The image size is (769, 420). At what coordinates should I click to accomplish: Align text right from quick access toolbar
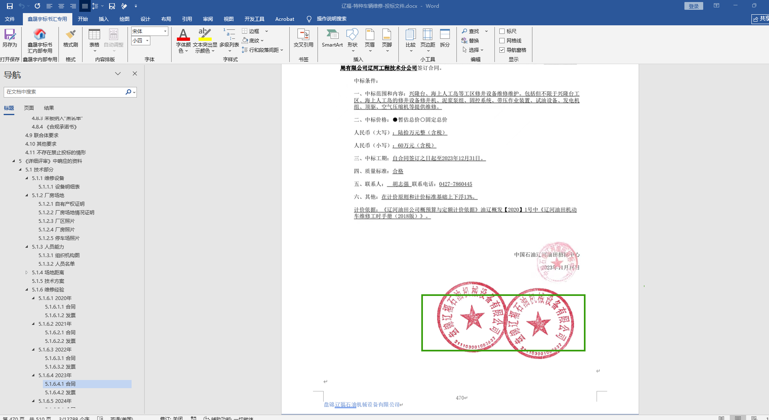73,6
